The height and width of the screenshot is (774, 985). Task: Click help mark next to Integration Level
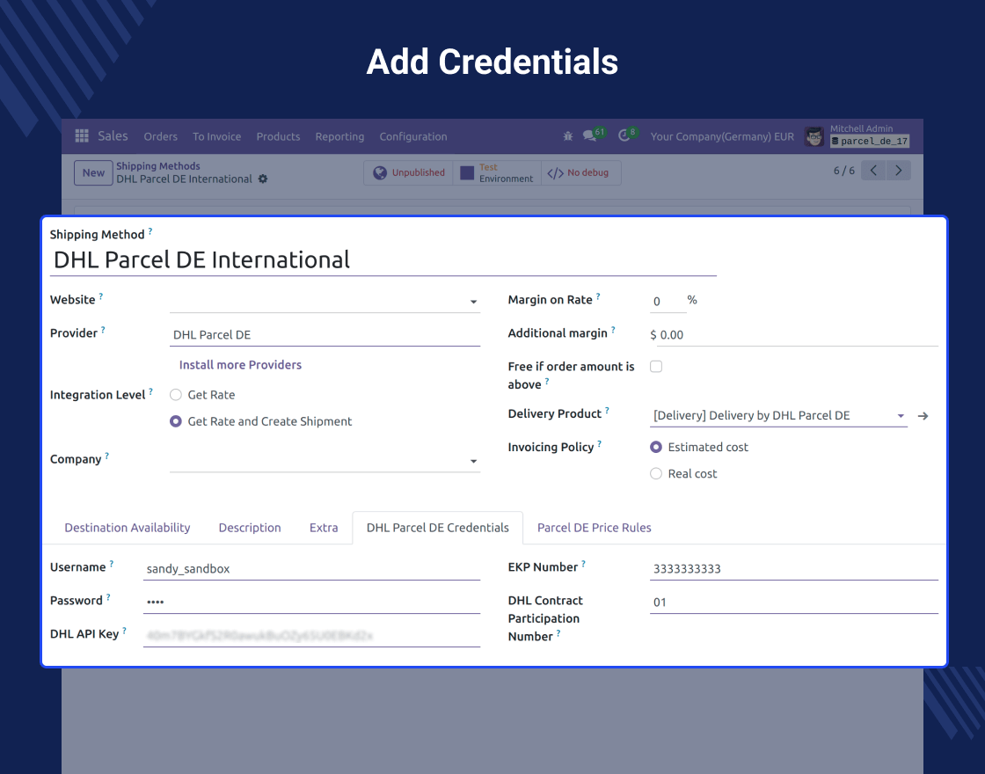150,391
